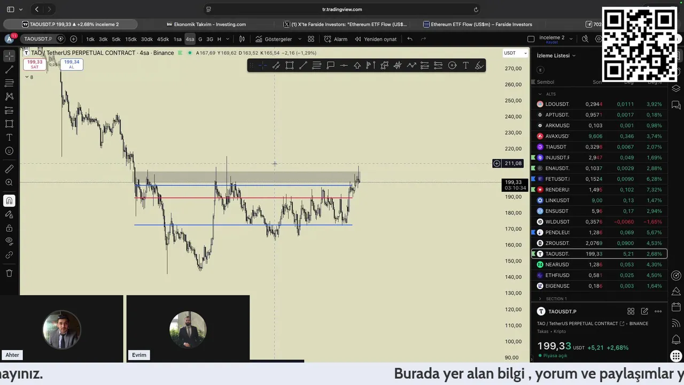Collapse the chart legend with arrow labeled 8
This screenshot has height=385, width=684.
tap(29, 77)
